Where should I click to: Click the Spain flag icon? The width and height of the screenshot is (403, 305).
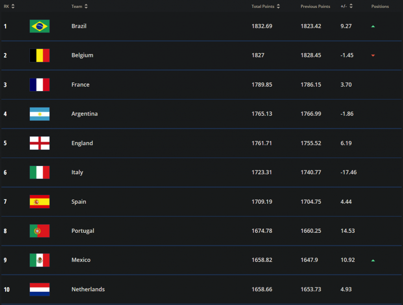39,202
